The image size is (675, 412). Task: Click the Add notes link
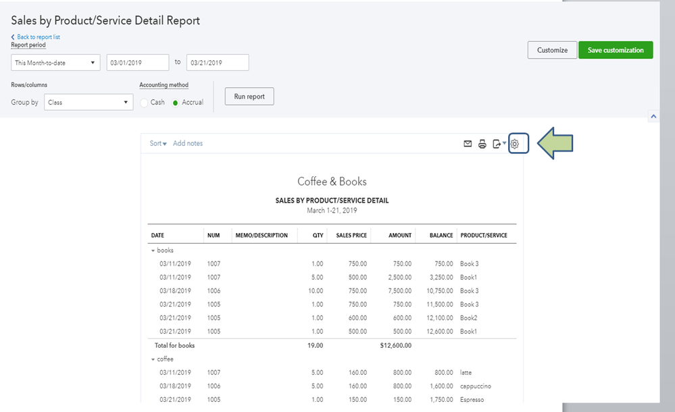point(188,143)
